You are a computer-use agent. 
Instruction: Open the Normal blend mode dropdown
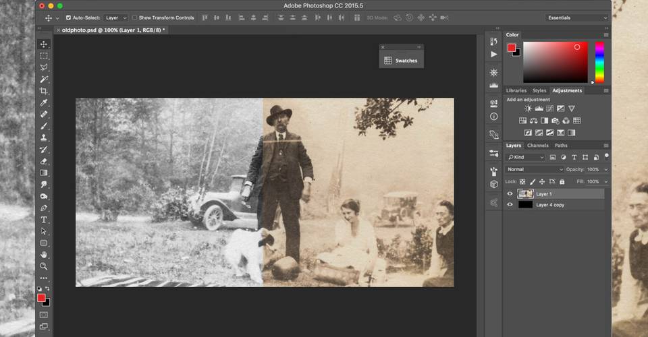click(535, 170)
